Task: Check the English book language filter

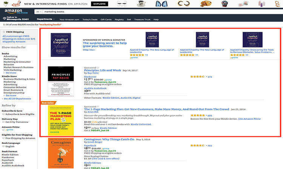Action: coord(3,146)
